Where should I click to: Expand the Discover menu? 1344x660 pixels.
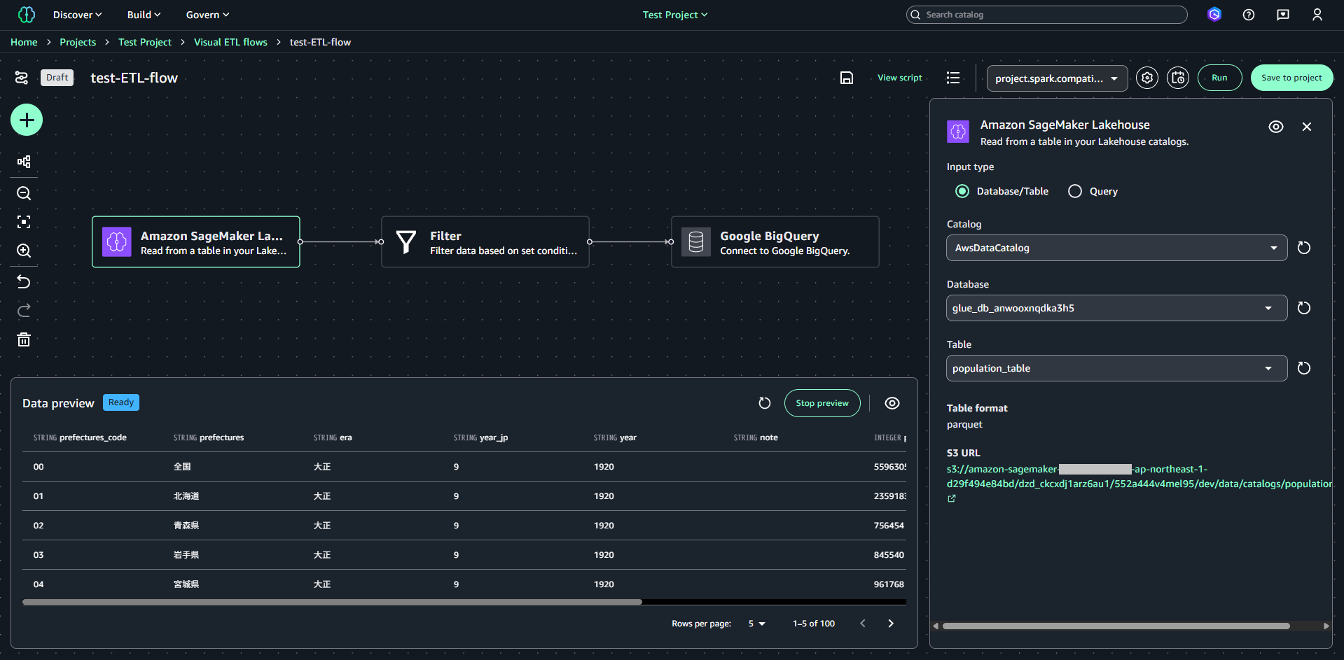(77, 15)
